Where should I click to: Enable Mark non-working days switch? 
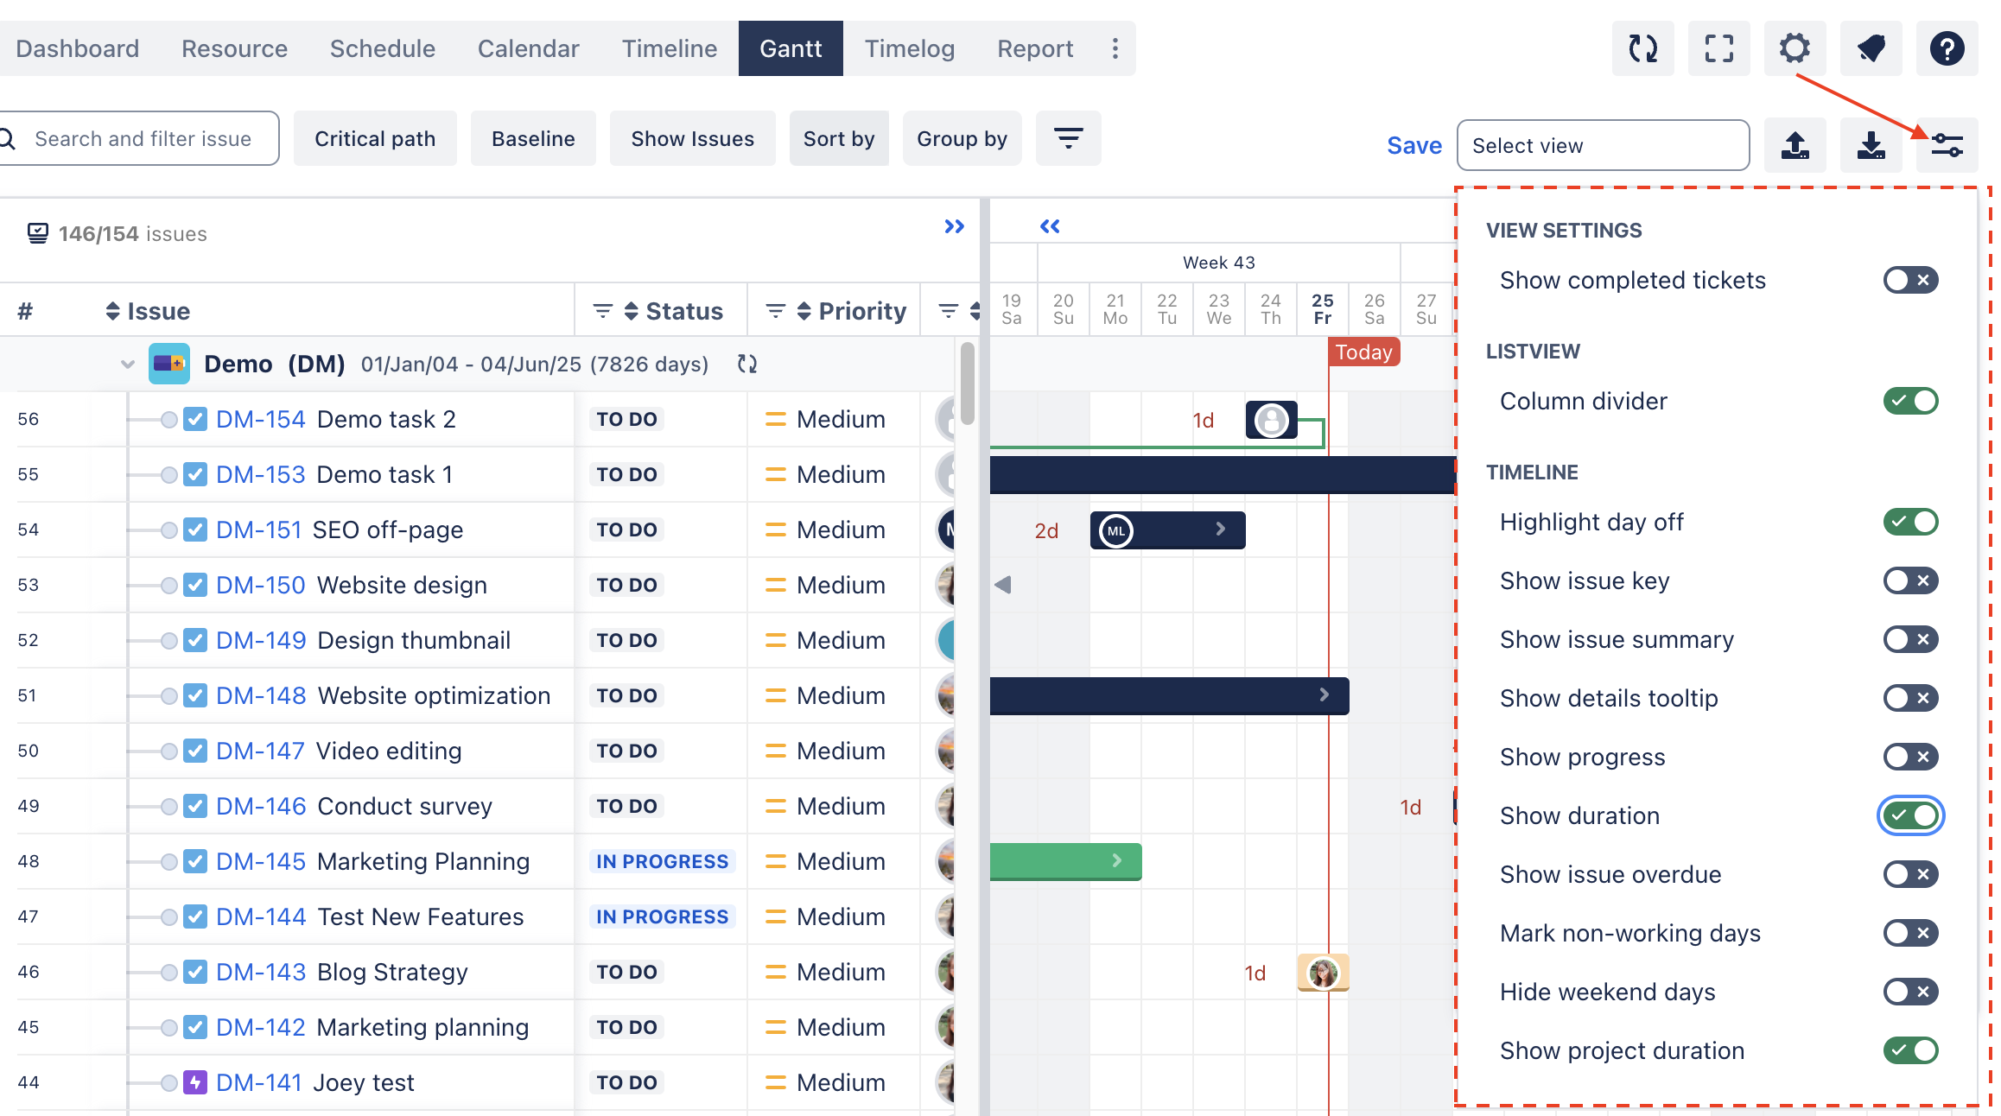coord(1910,933)
